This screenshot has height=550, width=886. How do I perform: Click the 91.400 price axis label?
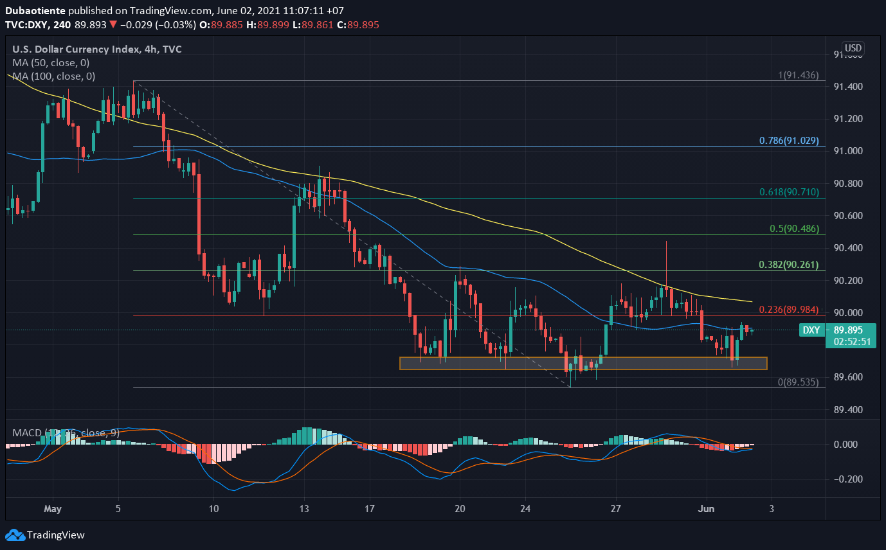click(x=847, y=87)
